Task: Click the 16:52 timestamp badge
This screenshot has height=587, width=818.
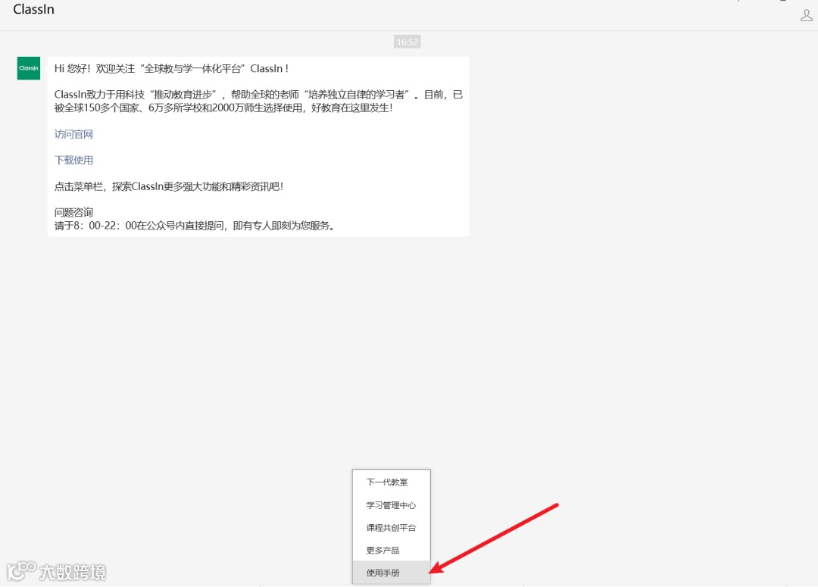Action: point(407,42)
